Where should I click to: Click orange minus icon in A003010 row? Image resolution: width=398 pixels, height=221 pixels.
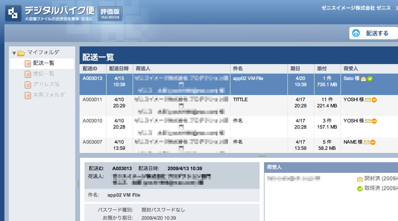coord(374,121)
